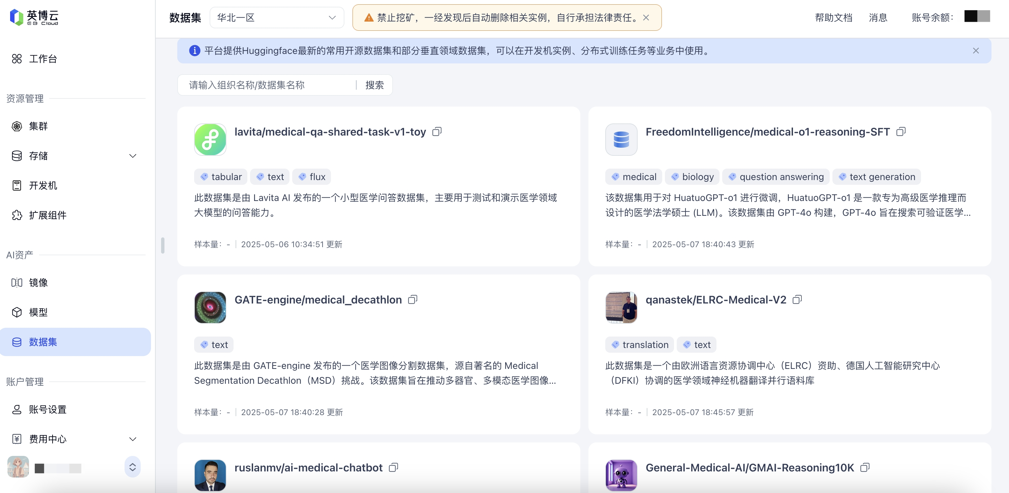
Task: Click the 费用中心 billing icon
Action: [17, 439]
